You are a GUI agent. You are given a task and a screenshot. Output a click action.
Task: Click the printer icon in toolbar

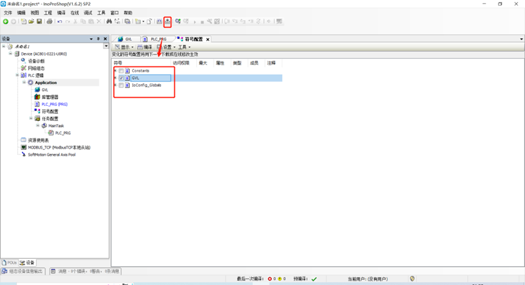coord(50,21)
